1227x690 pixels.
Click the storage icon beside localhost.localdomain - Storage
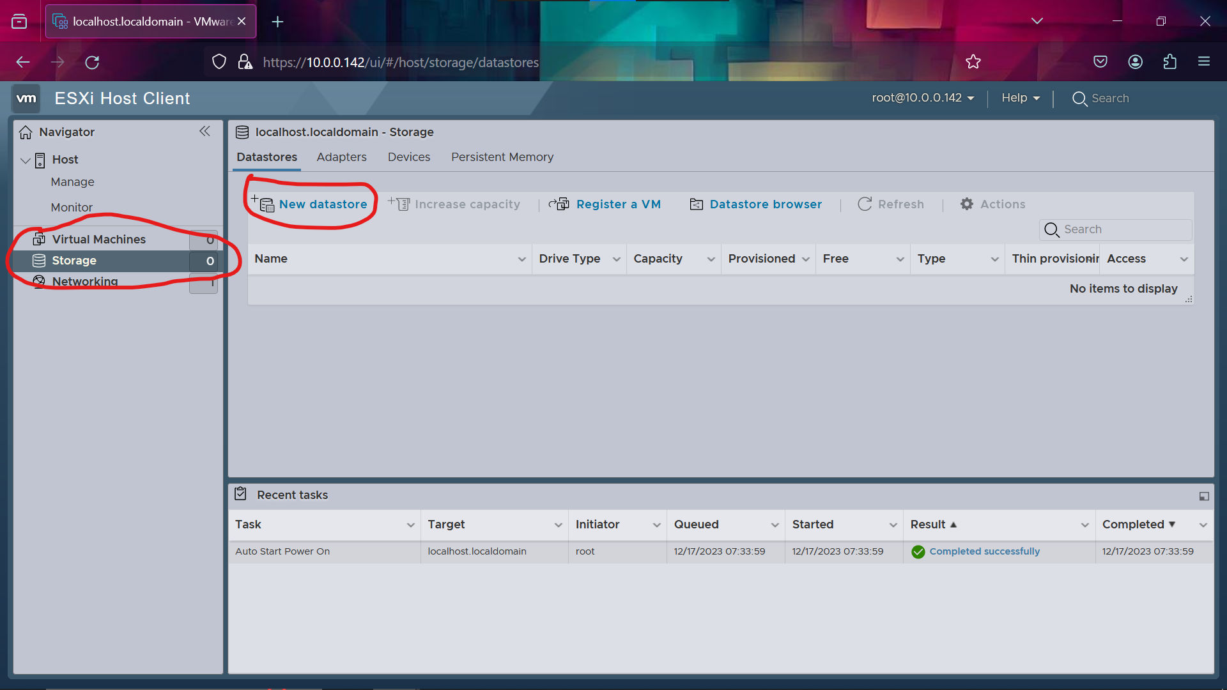(242, 132)
